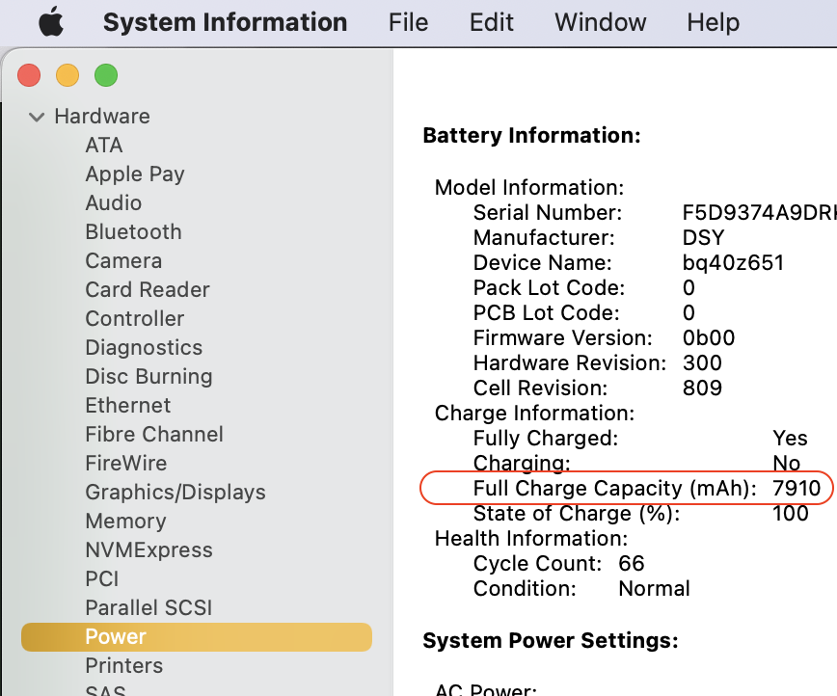
Task: Click the Charge Information label
Action: [x=534, y=414]
